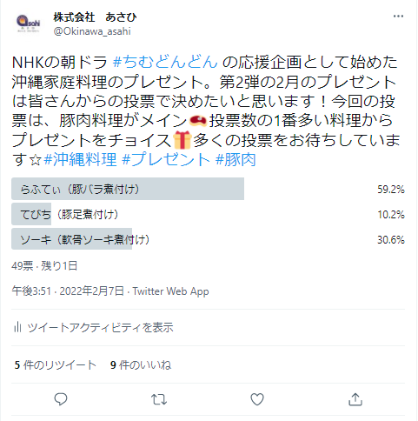Like the tweet with heart icon

[x=257, y=399]
